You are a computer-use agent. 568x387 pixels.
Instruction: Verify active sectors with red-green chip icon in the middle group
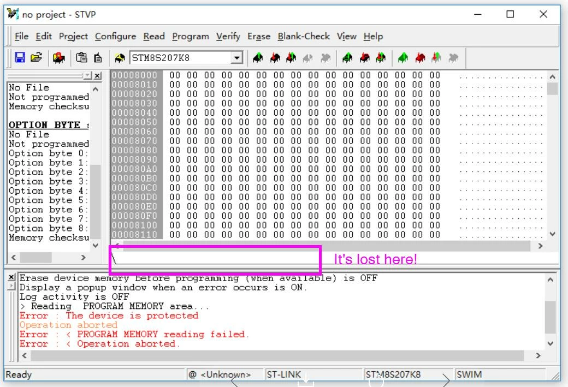click(381, 57)
